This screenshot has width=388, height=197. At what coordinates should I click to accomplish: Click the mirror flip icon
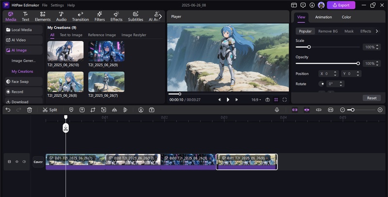(x=114, y=110)
